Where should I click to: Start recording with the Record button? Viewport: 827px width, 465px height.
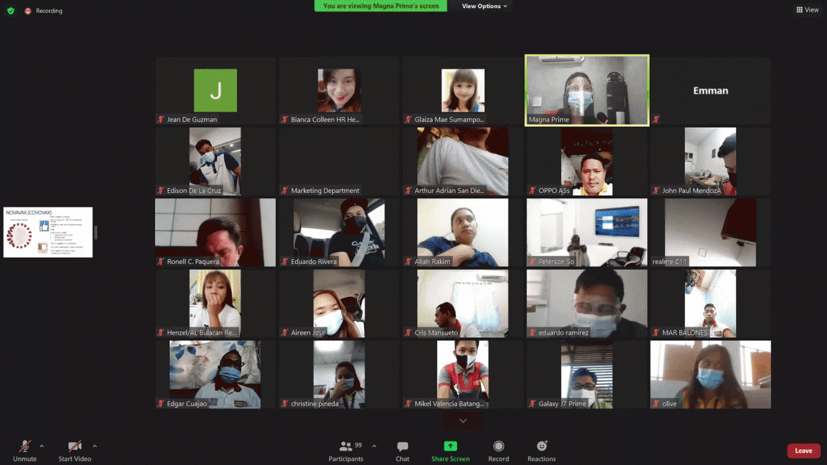click(498, 451)
